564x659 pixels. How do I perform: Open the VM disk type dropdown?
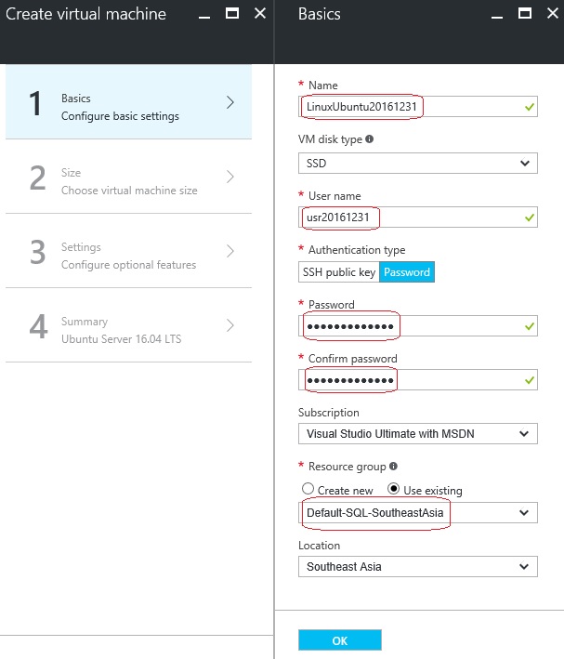coord(418,164)
